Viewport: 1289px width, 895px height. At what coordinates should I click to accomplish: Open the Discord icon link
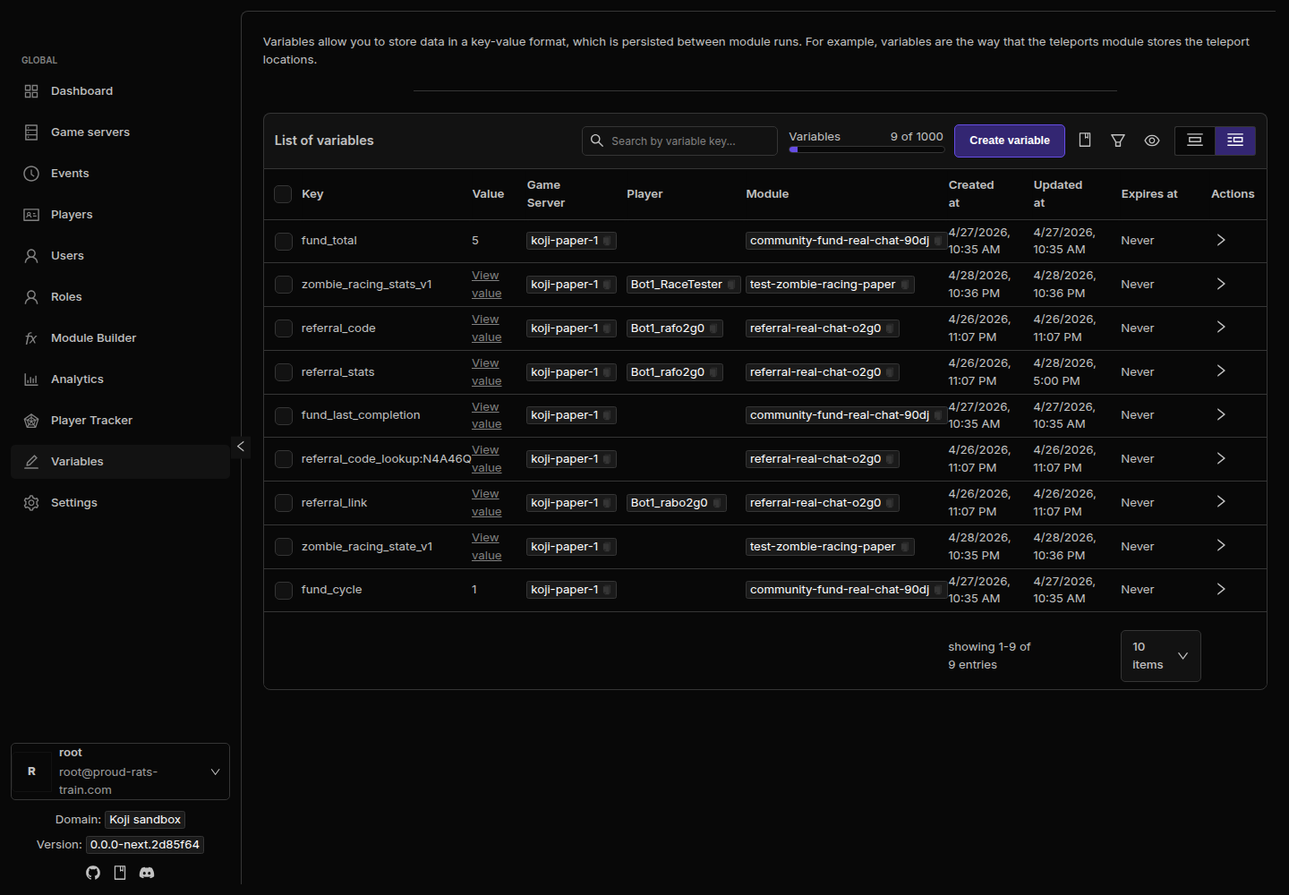(147, 873)
